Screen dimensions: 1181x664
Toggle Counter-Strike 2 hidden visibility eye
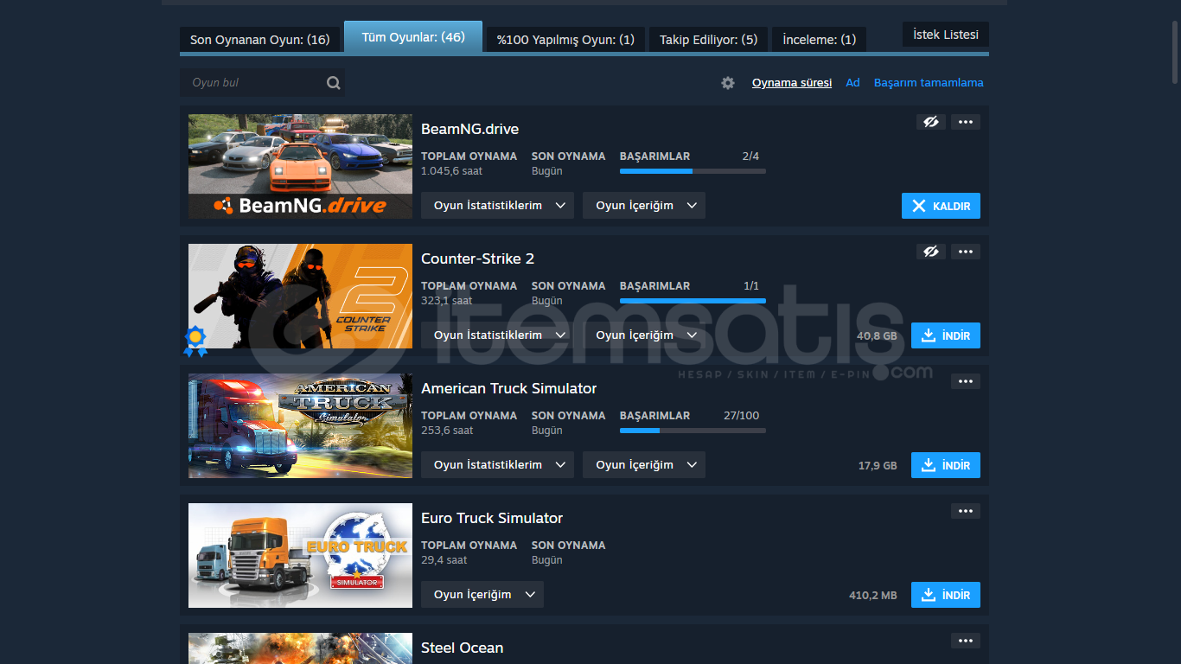point(931,252)
